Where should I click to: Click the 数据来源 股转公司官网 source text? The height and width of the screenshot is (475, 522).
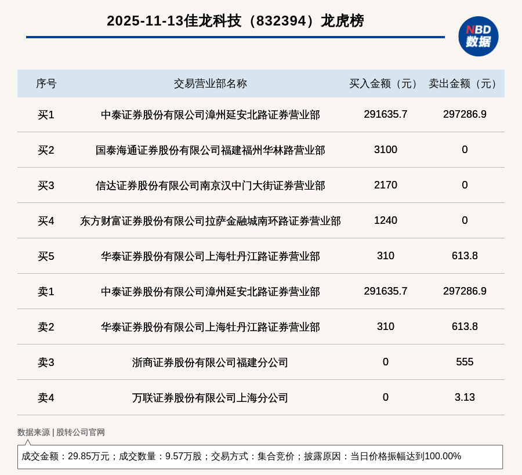point(61,432)
